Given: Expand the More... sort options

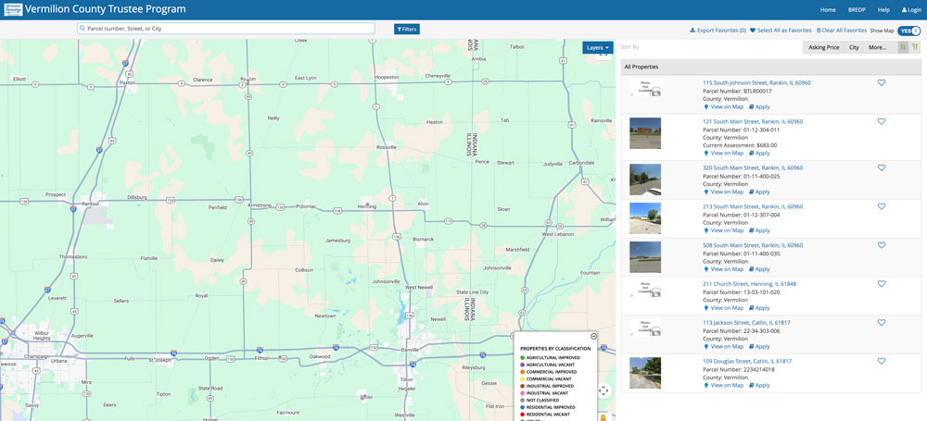Looking at the screenshot, I should pos(877,47).
